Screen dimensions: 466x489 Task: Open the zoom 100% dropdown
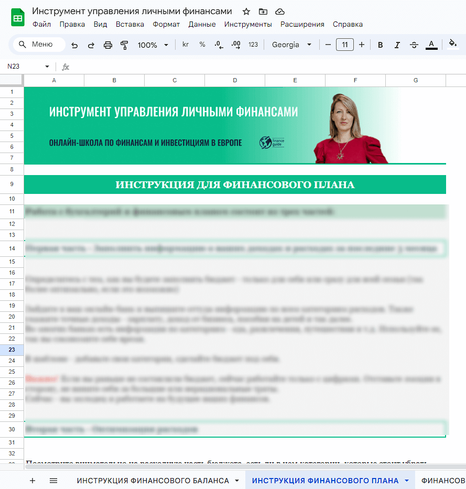(x=153, y=45)
